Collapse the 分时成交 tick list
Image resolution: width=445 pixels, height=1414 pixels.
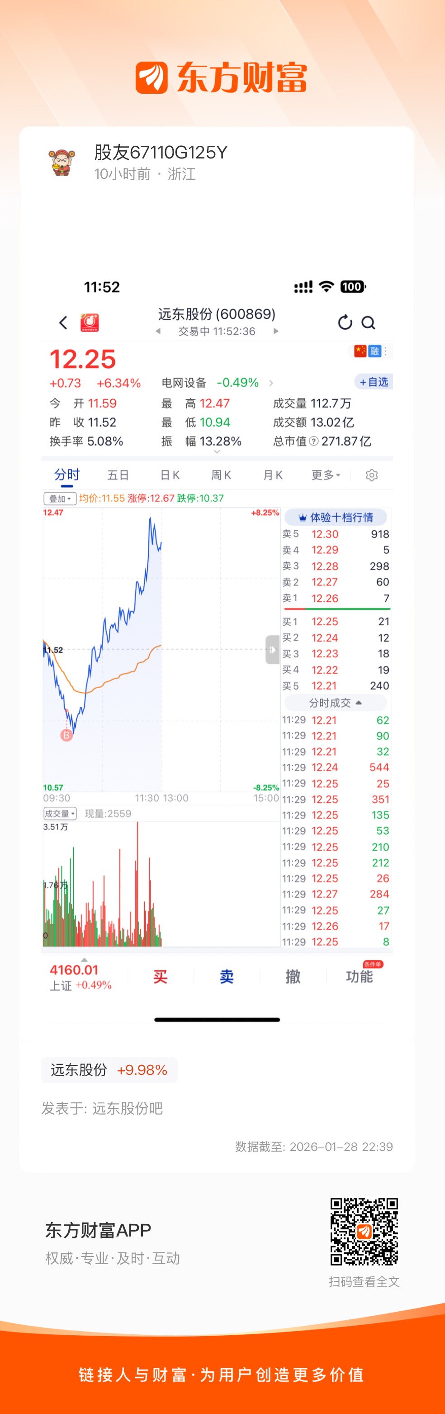pos(336,703)
